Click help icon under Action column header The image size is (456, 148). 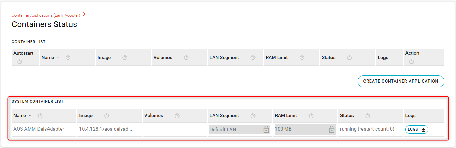point(411,62)
